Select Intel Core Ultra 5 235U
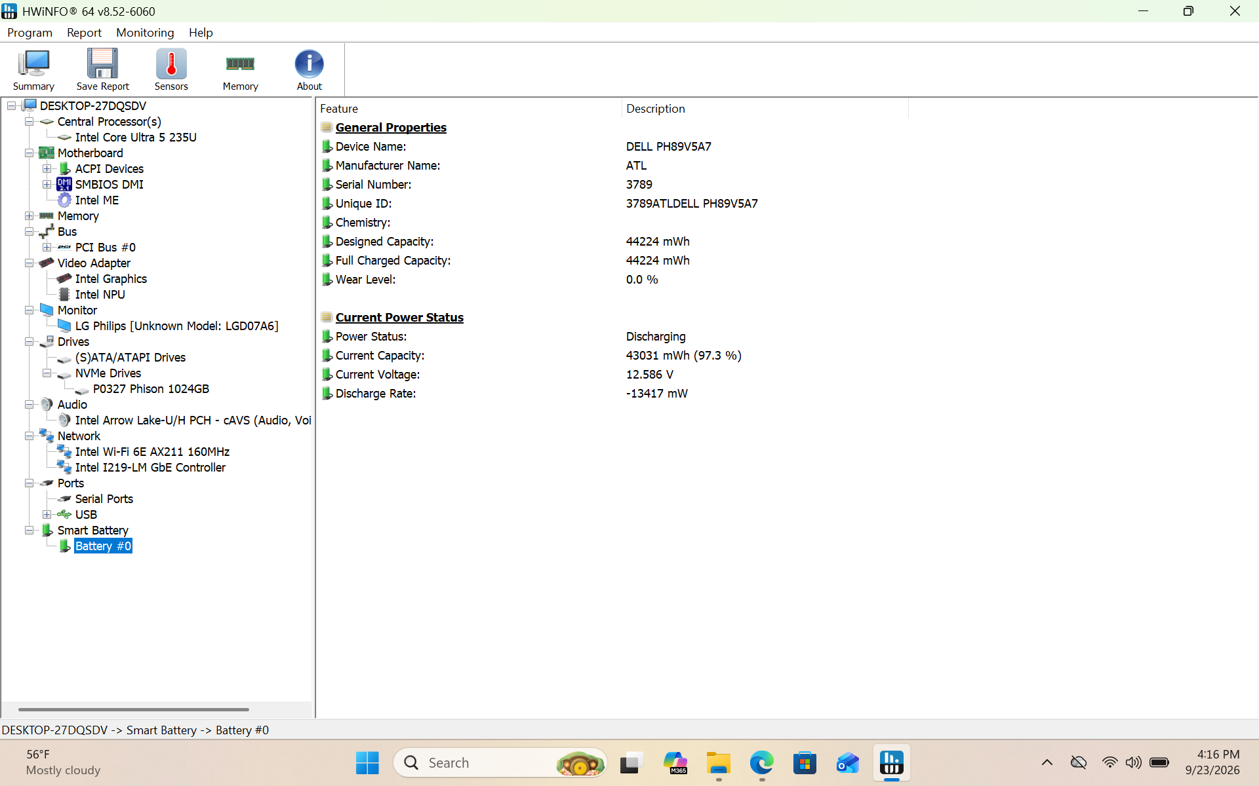Viewport: 1259px width, 786px height. tap(136, 138)
